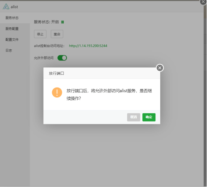This screenshot has width=207, height=187.
Task: Open the 服务配置 tab
Action: point(15,29)
